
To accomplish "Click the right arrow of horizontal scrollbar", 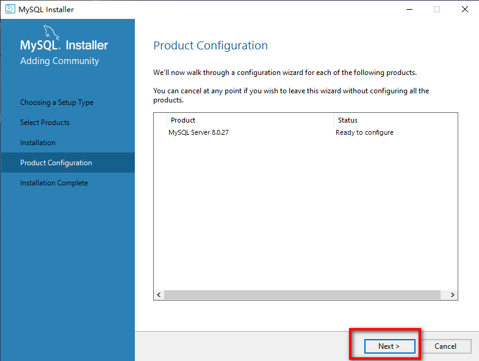I will tap(452, 295).
